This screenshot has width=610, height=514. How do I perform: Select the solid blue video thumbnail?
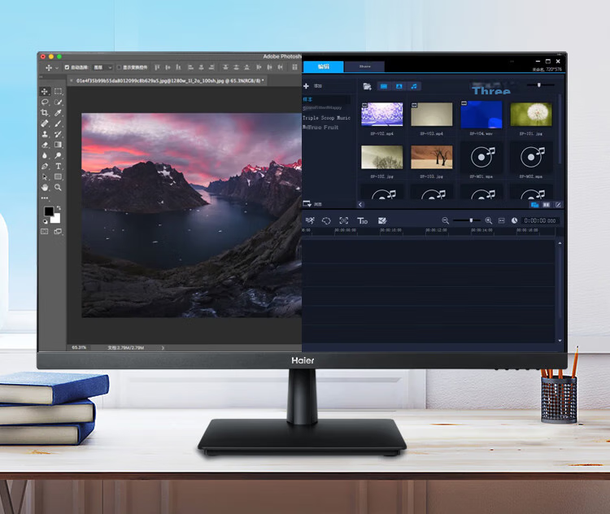pyautogui.click(x=481, y=115)
